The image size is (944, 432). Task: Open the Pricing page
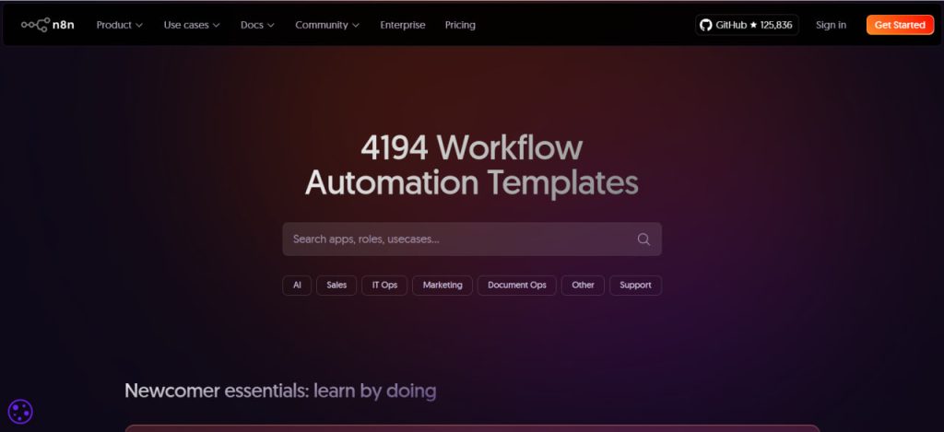coord(460,25)
